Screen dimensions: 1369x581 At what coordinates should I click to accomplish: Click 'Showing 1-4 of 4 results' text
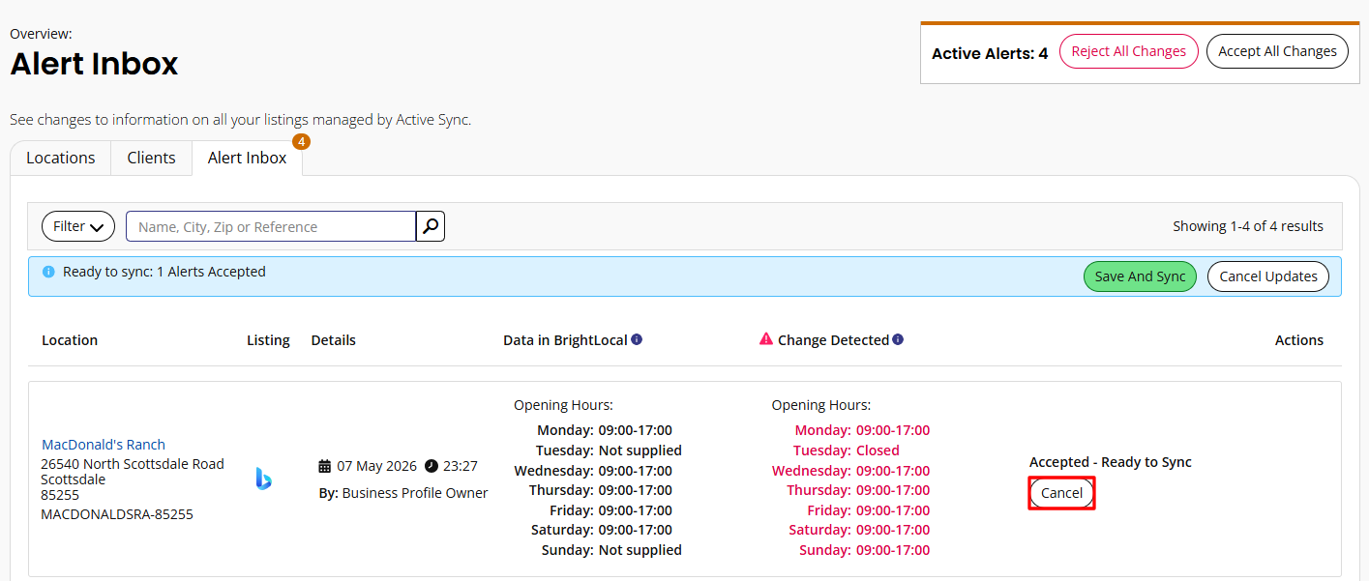(1248, 226)
